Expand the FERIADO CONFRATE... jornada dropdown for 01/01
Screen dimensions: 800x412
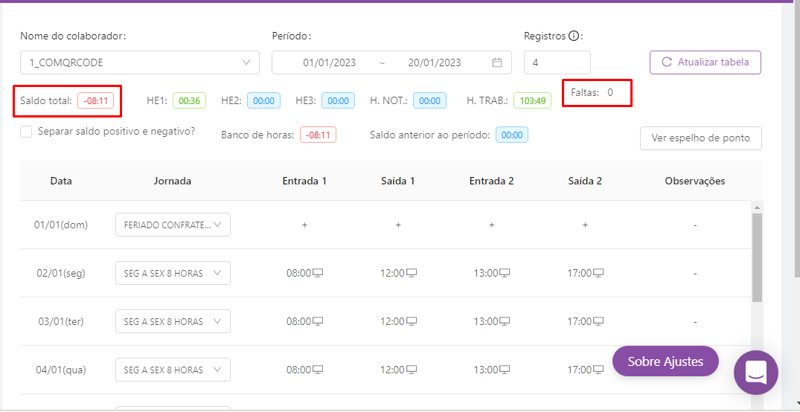point(173,225)
